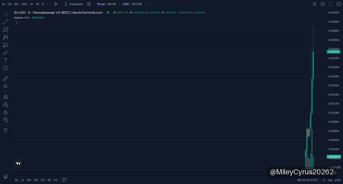This screenshot has height=184, width=343.
Task: Select the crosshair cursor tool
Action: point(5,14)
